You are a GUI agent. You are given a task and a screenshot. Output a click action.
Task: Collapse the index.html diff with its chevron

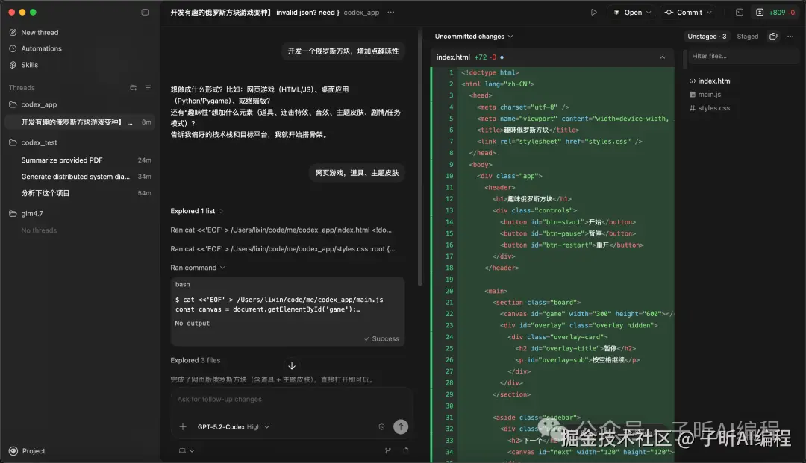[663, 57]
